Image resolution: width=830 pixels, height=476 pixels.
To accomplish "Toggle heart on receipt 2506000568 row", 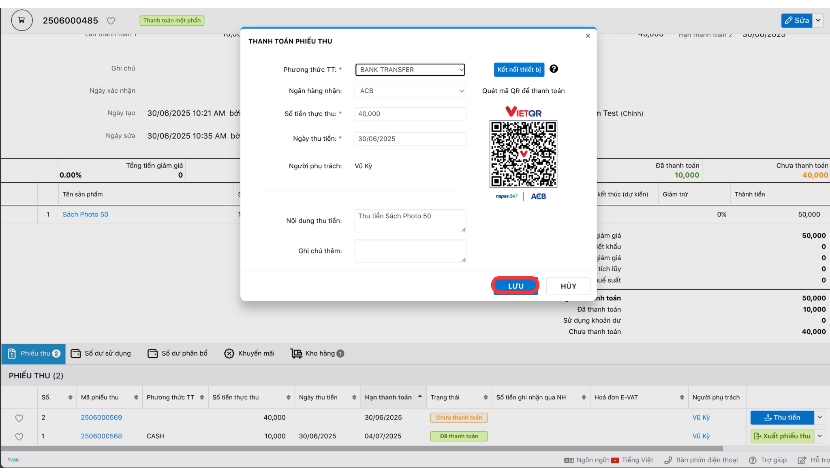I will (x=19, y=436).
